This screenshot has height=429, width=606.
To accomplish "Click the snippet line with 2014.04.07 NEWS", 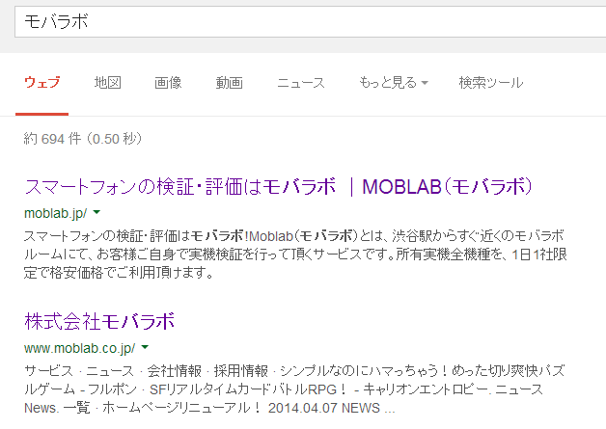I will point(209,408).
